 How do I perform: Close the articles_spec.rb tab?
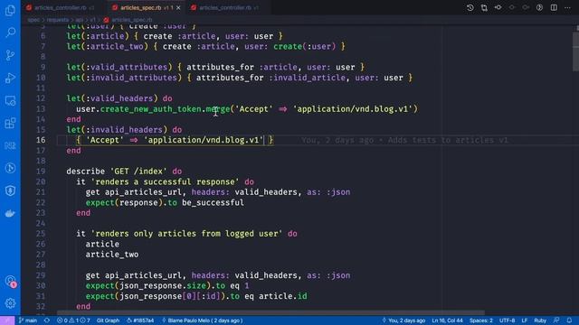[x=178, y=8]
